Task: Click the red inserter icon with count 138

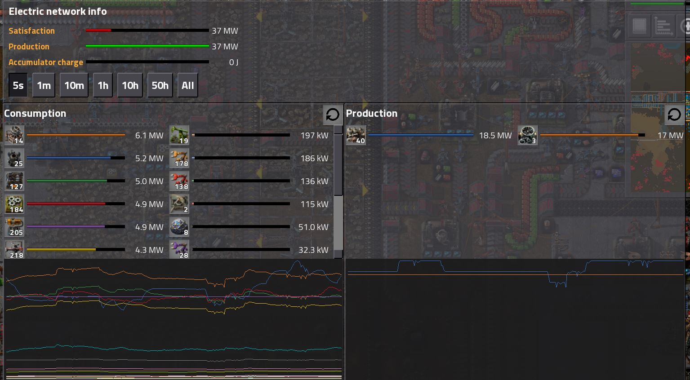Action: tap(179, 181)
